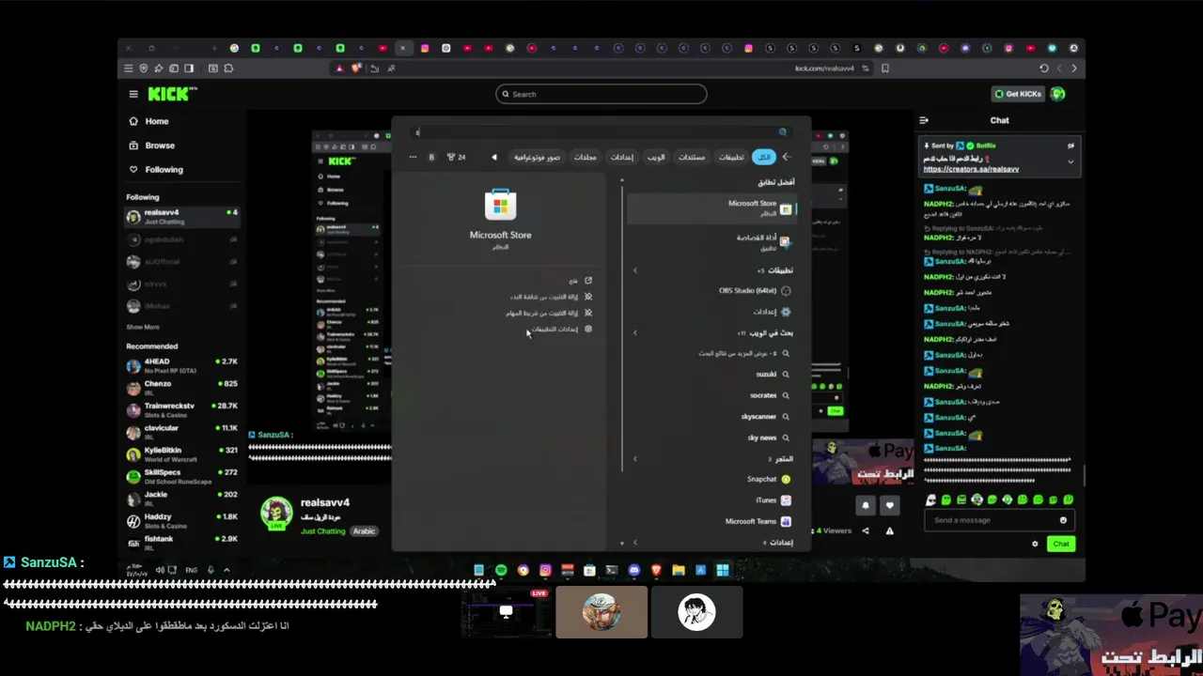Click the back arrow in Windows search

[x=787, y=157]
